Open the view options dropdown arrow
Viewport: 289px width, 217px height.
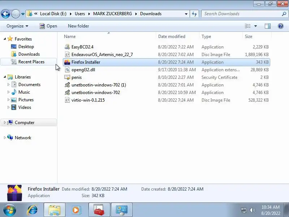click(x=255, y=26)
